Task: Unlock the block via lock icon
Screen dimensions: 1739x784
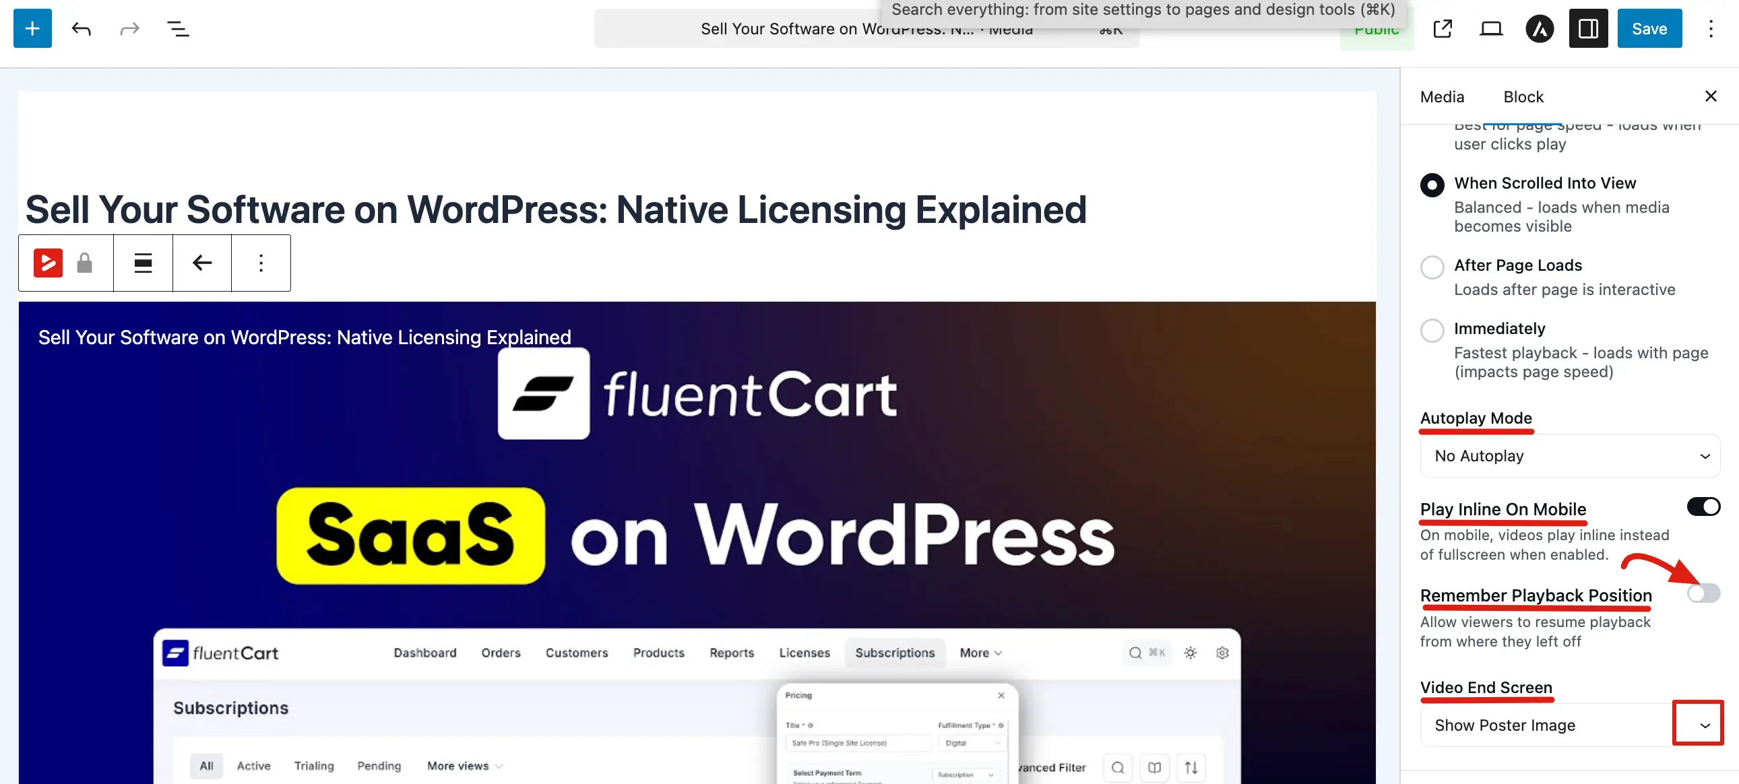Action: pos(84,263)
